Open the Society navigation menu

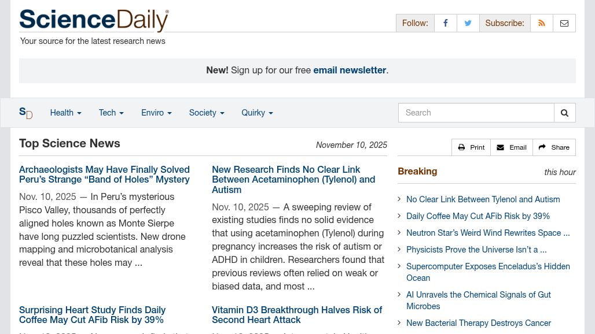206,113
